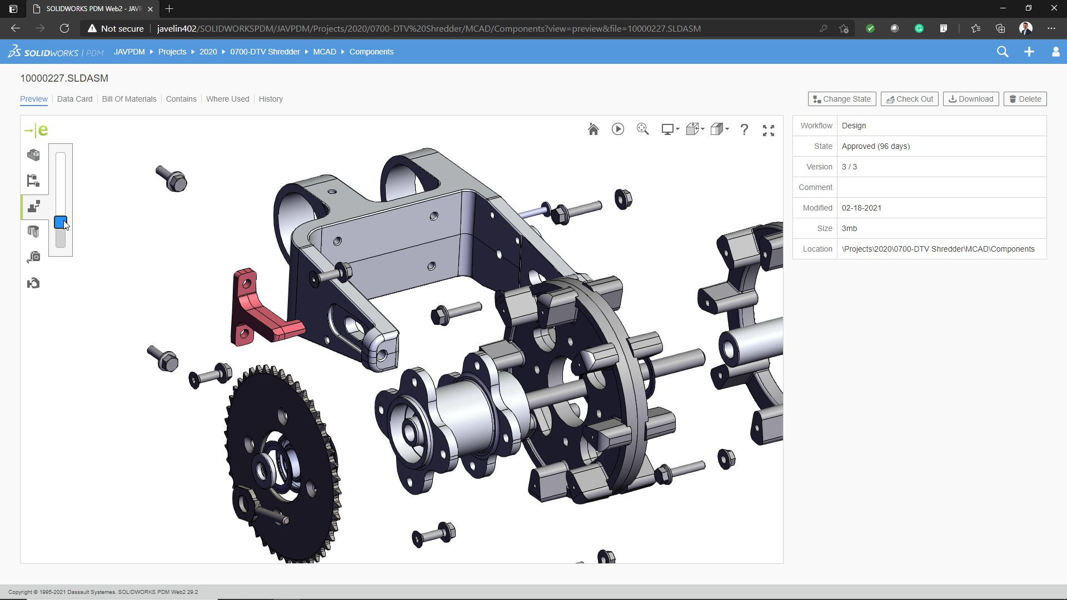The height and width of the screenshot is (600, 1067).
Task: Click the Measure tool icon in sidebar
Action: click(x=33, y=257)
